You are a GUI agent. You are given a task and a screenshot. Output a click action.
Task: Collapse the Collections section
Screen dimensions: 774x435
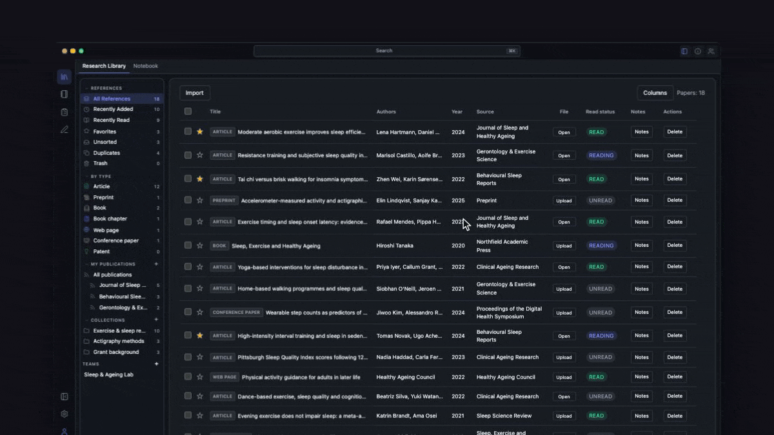87,320
